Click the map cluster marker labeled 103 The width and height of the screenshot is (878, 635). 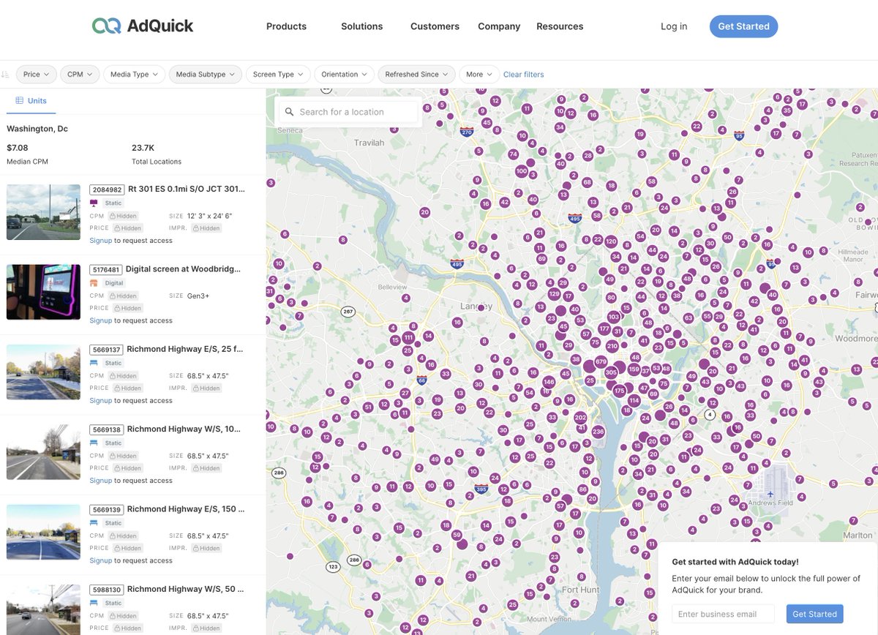pos(614,317)
